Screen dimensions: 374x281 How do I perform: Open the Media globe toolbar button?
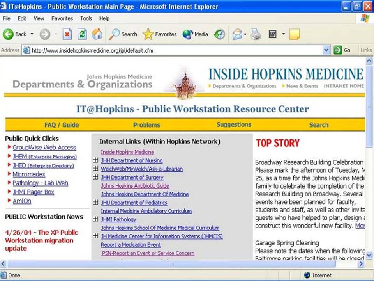coord(195,34)
